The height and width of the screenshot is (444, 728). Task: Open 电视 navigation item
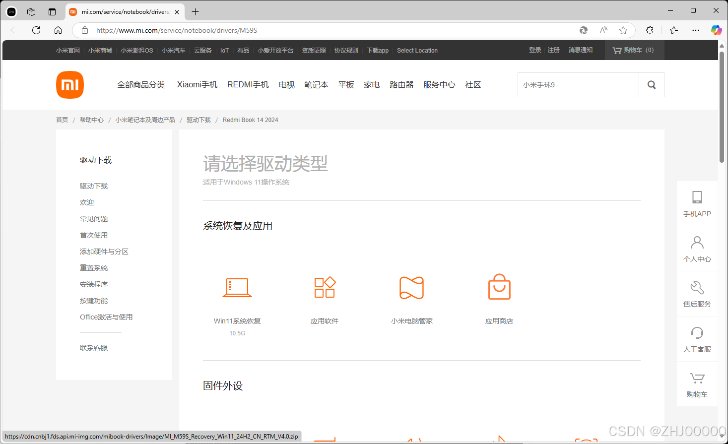286,85
